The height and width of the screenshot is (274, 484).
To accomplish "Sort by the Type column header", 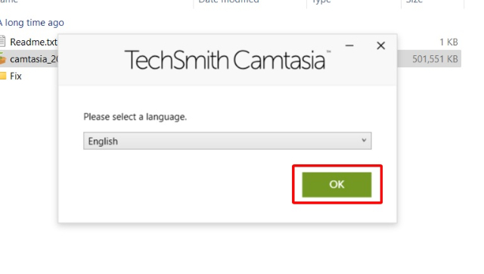I will 321,2.
